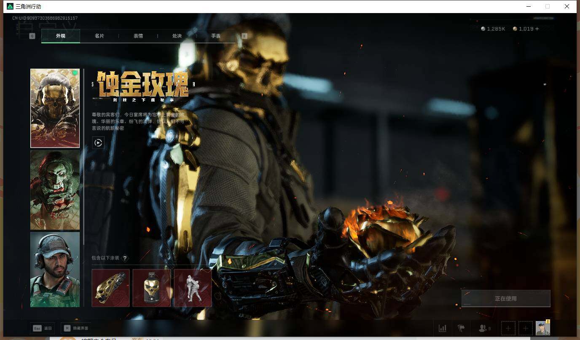Open the 手表 tab
Viewport: 580px width, 340px height.
click(x=216, y=36)
